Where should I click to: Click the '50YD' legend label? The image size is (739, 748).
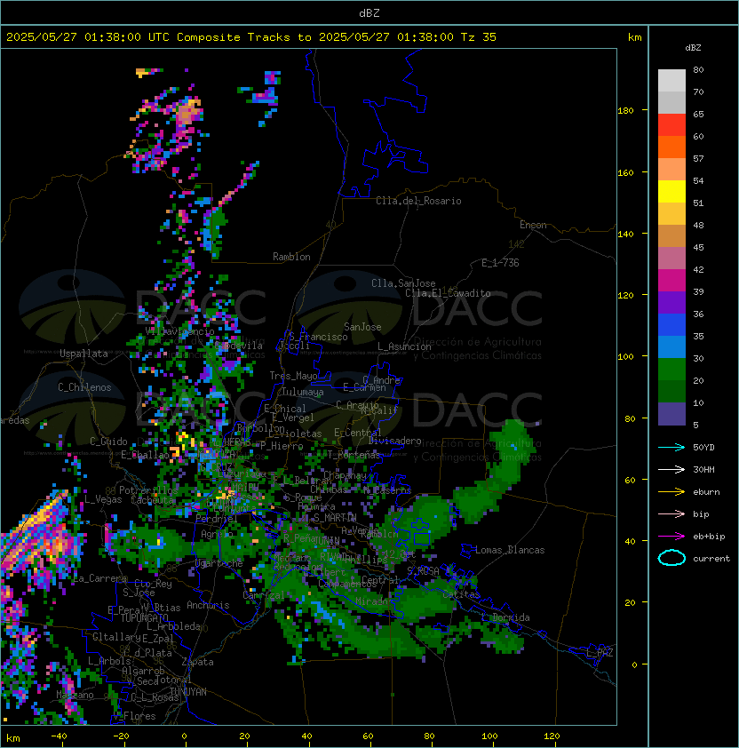[703, 448]
